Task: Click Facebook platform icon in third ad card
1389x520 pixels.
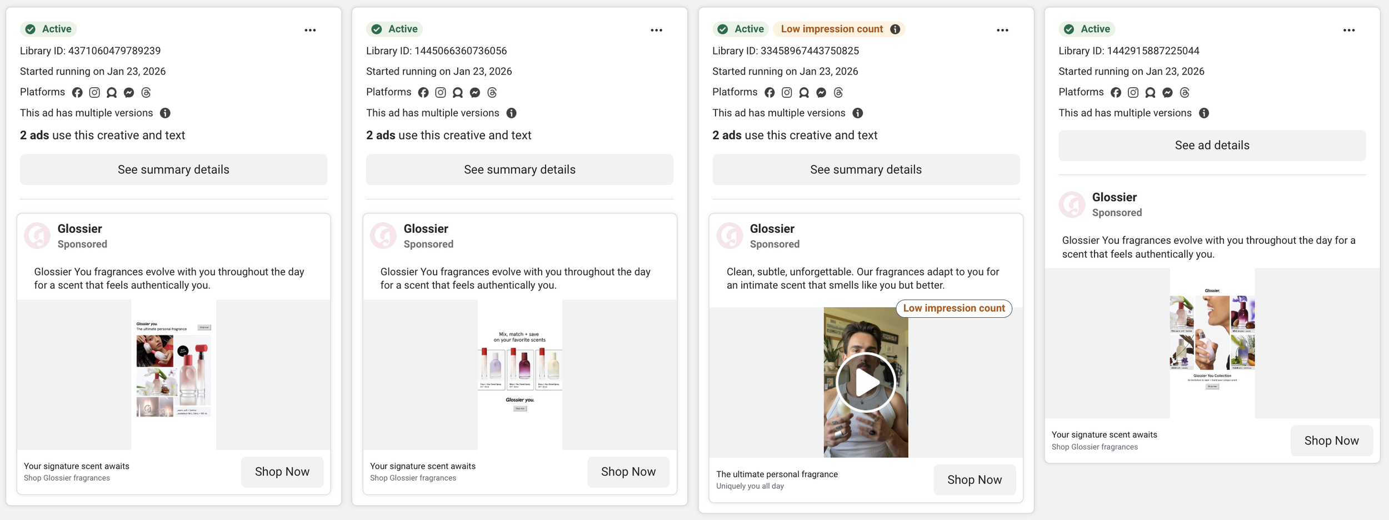Action: (x=770, y=92)
